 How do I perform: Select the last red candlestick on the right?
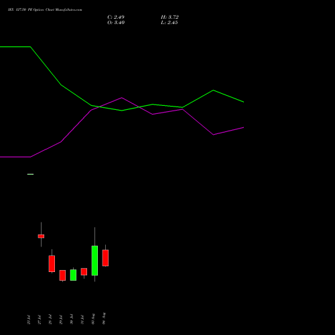coord(105,258)
